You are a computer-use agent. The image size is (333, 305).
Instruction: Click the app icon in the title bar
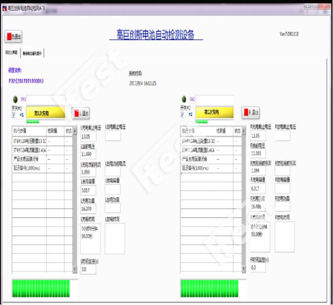pos(4,8)
